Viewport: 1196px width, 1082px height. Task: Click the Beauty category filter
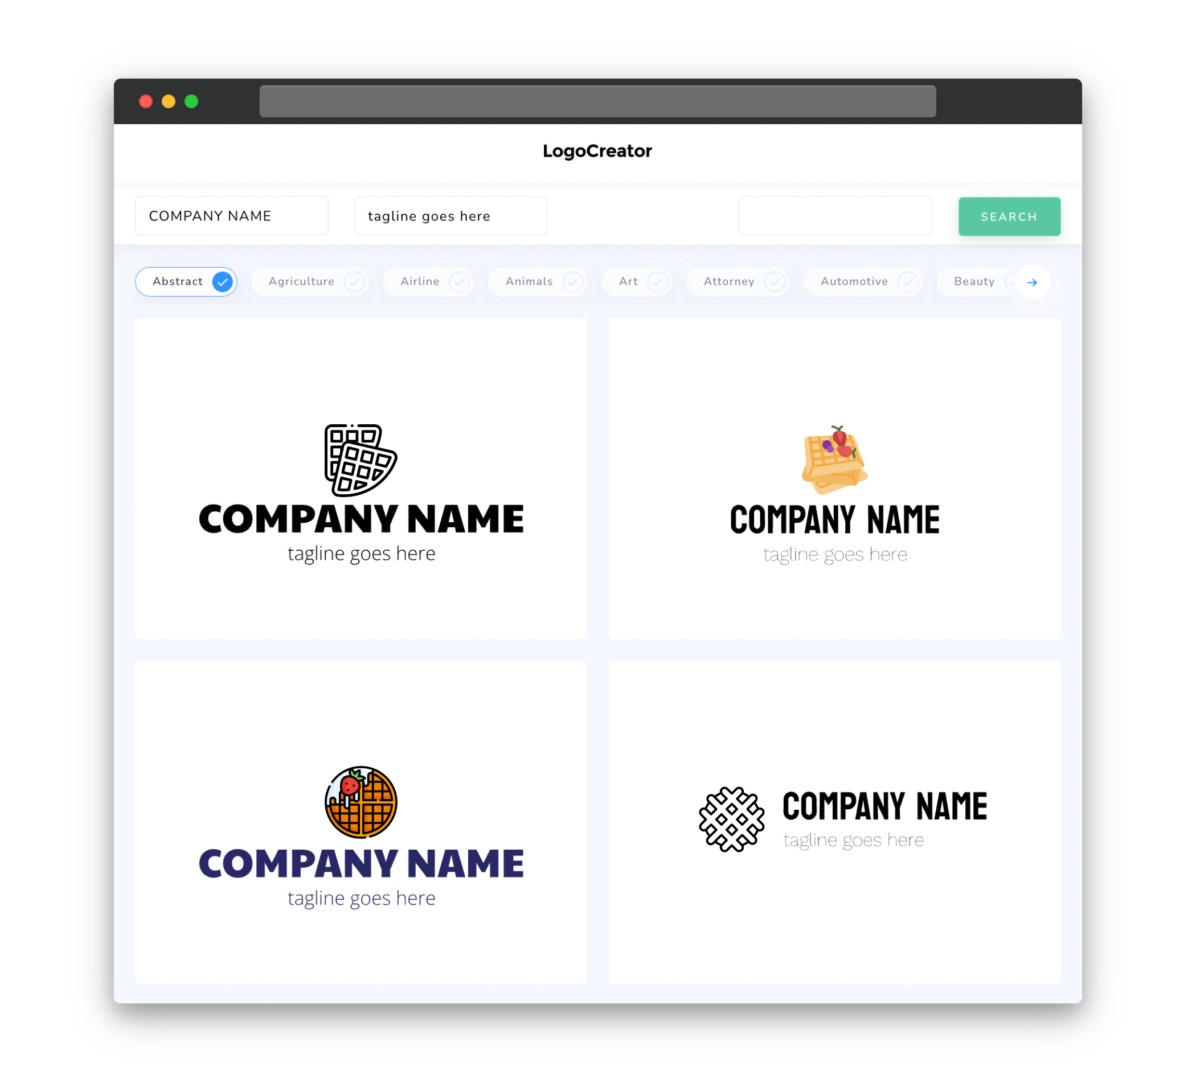[975, 281]
